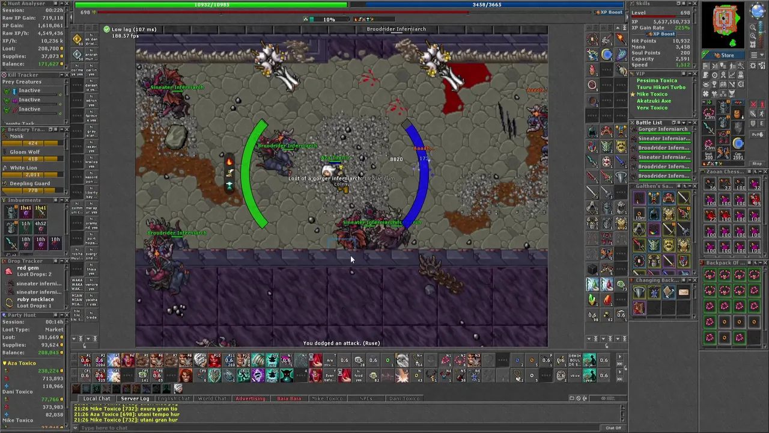Screen dimensions: 769x433
Task: Click the minimap view
Action: 723,25
